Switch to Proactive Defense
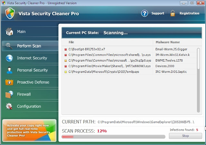 tap(30, 82)
